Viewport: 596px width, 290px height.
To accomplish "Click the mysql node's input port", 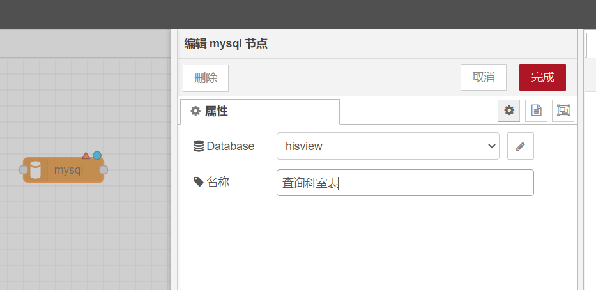I will coord(24,170).
